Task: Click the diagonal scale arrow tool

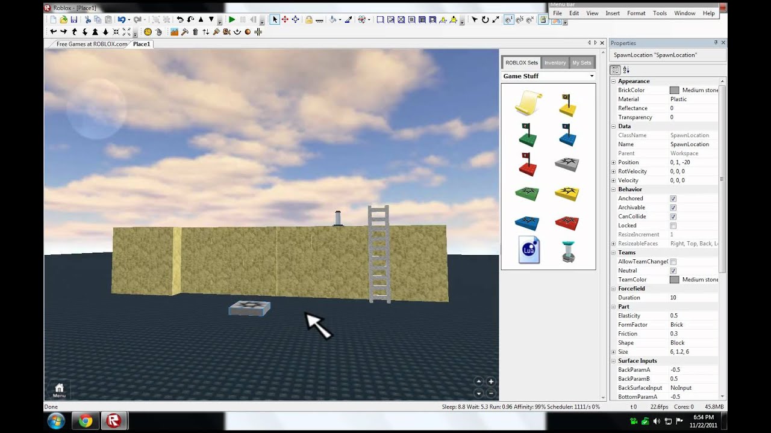Action: pos(495,20)
